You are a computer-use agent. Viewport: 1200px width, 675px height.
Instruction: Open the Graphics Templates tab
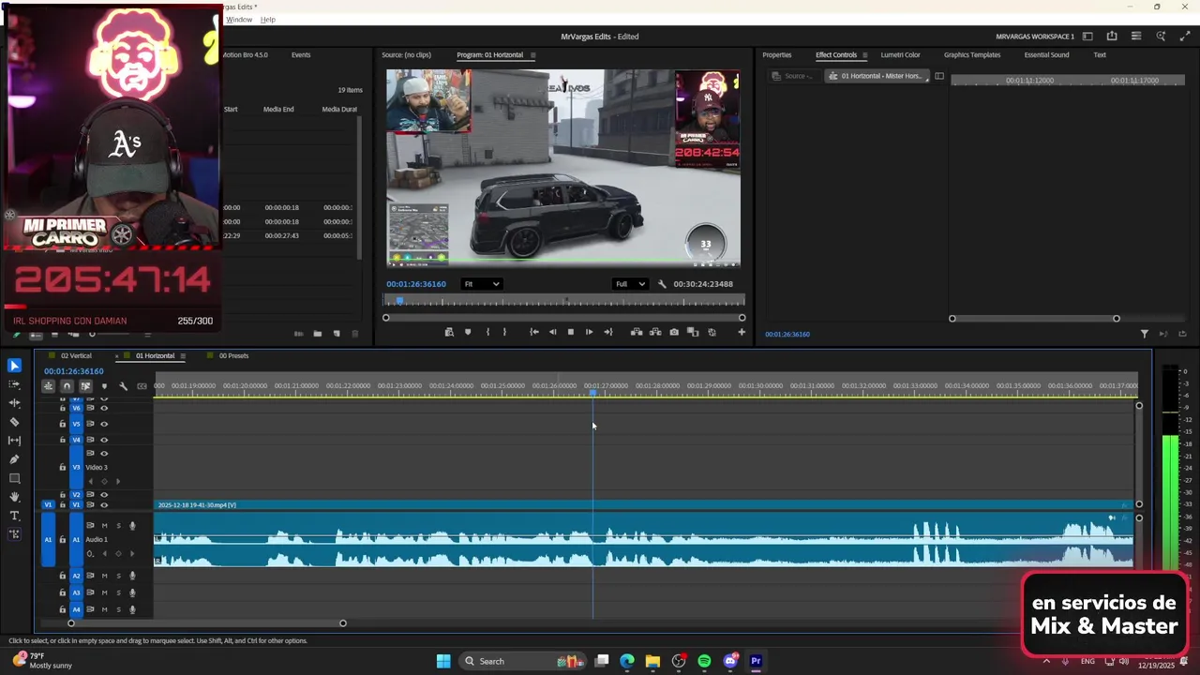(972, 55)
